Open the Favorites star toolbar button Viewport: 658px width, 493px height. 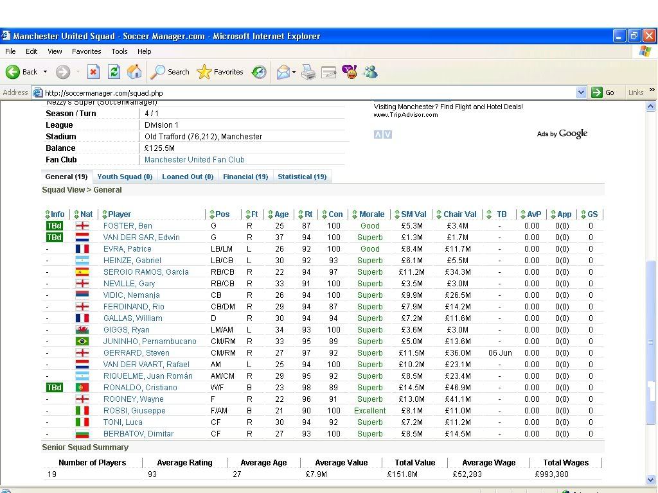220,72
